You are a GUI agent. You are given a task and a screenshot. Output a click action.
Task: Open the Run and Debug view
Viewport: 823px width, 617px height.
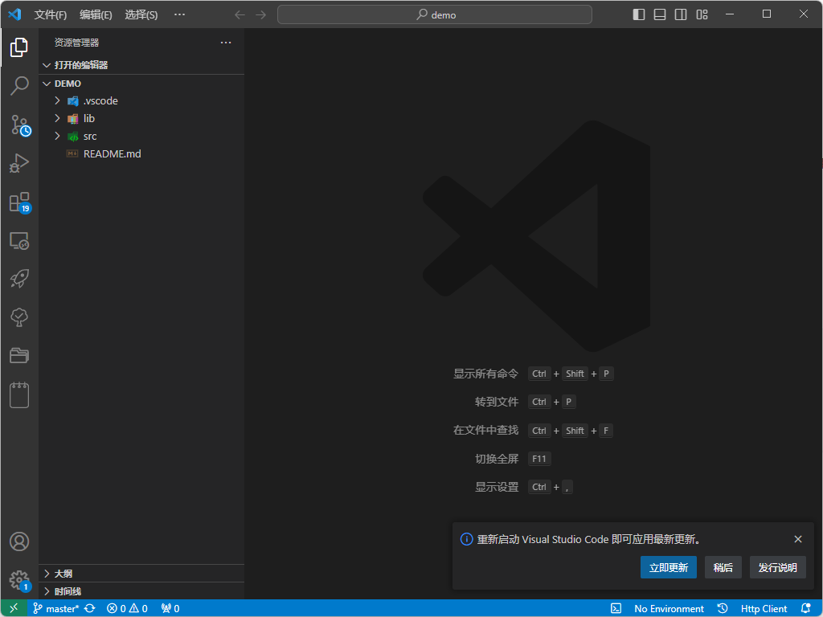pos(19,163)
